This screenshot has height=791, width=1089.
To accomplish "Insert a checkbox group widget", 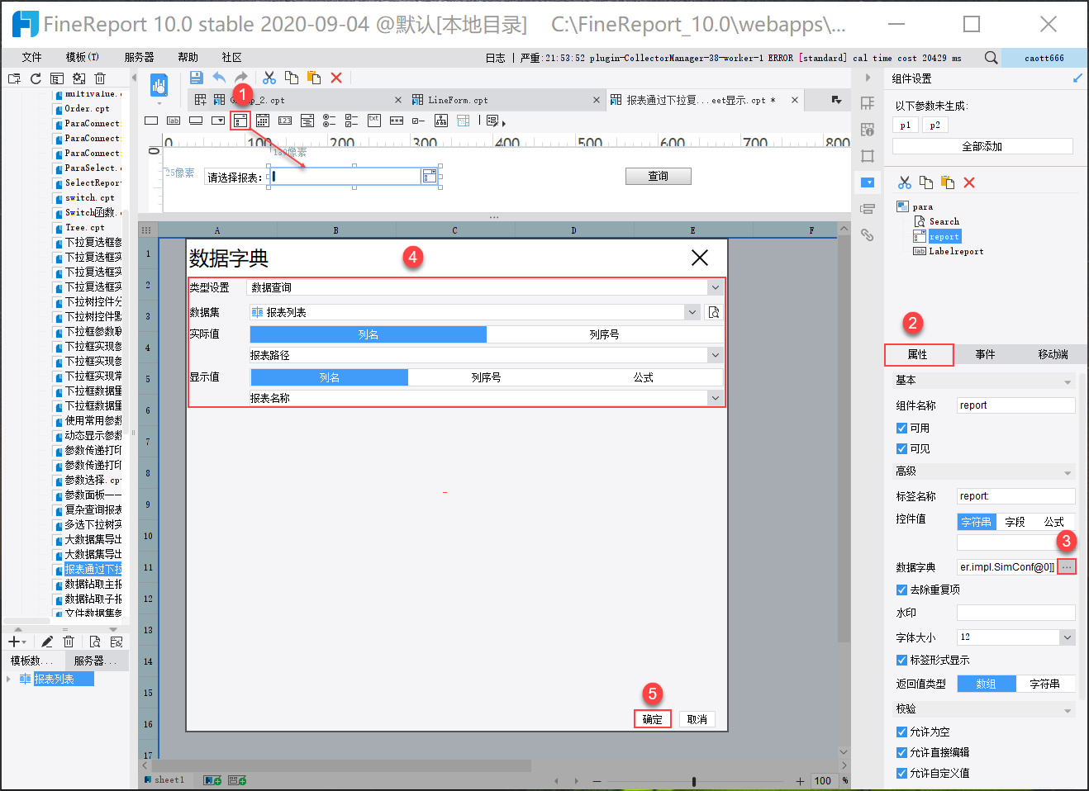I will (x=352, y=121).
